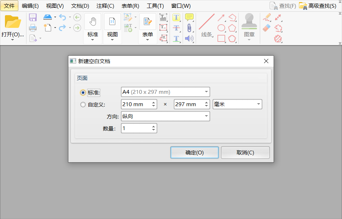This screenshot has height=219, width=342.
Task: Select the paperclip File Attachment tool
Action: pos(189,28)
